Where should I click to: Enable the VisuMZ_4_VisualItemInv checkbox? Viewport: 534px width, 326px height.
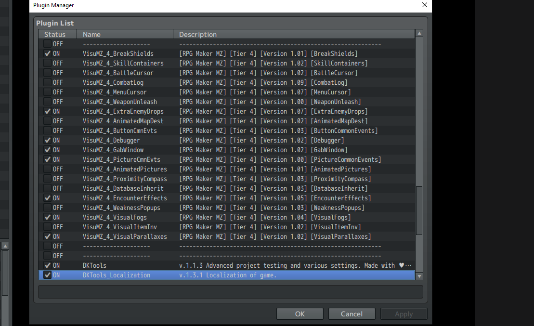click(47, 227)
